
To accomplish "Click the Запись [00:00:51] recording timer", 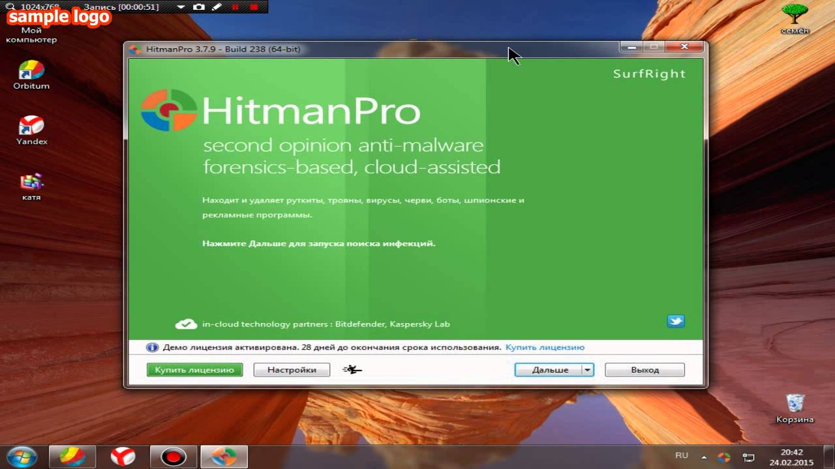I will tap(121, 7).
